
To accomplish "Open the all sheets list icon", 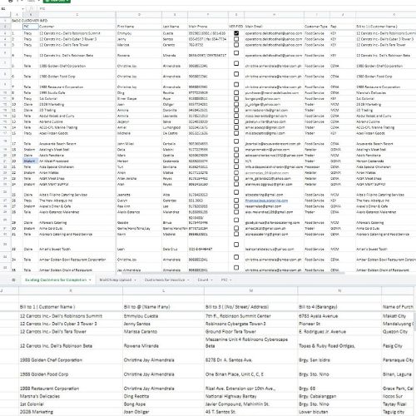I will coord(13,280).
